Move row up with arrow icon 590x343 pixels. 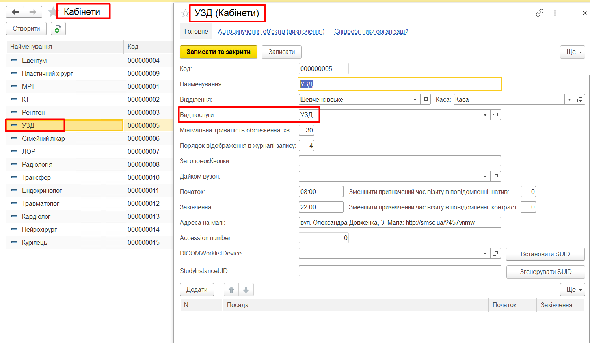231,290
